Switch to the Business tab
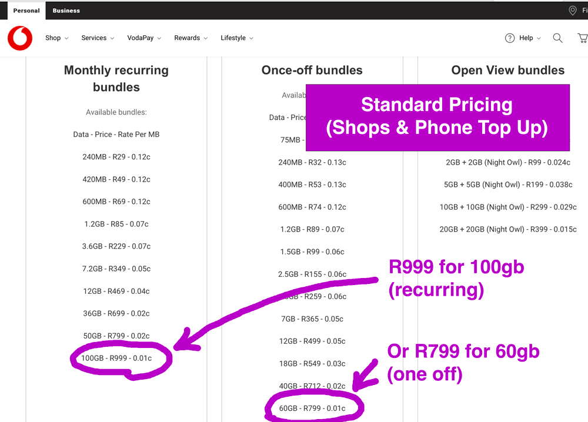588x422 pixels. pos(66,10)
